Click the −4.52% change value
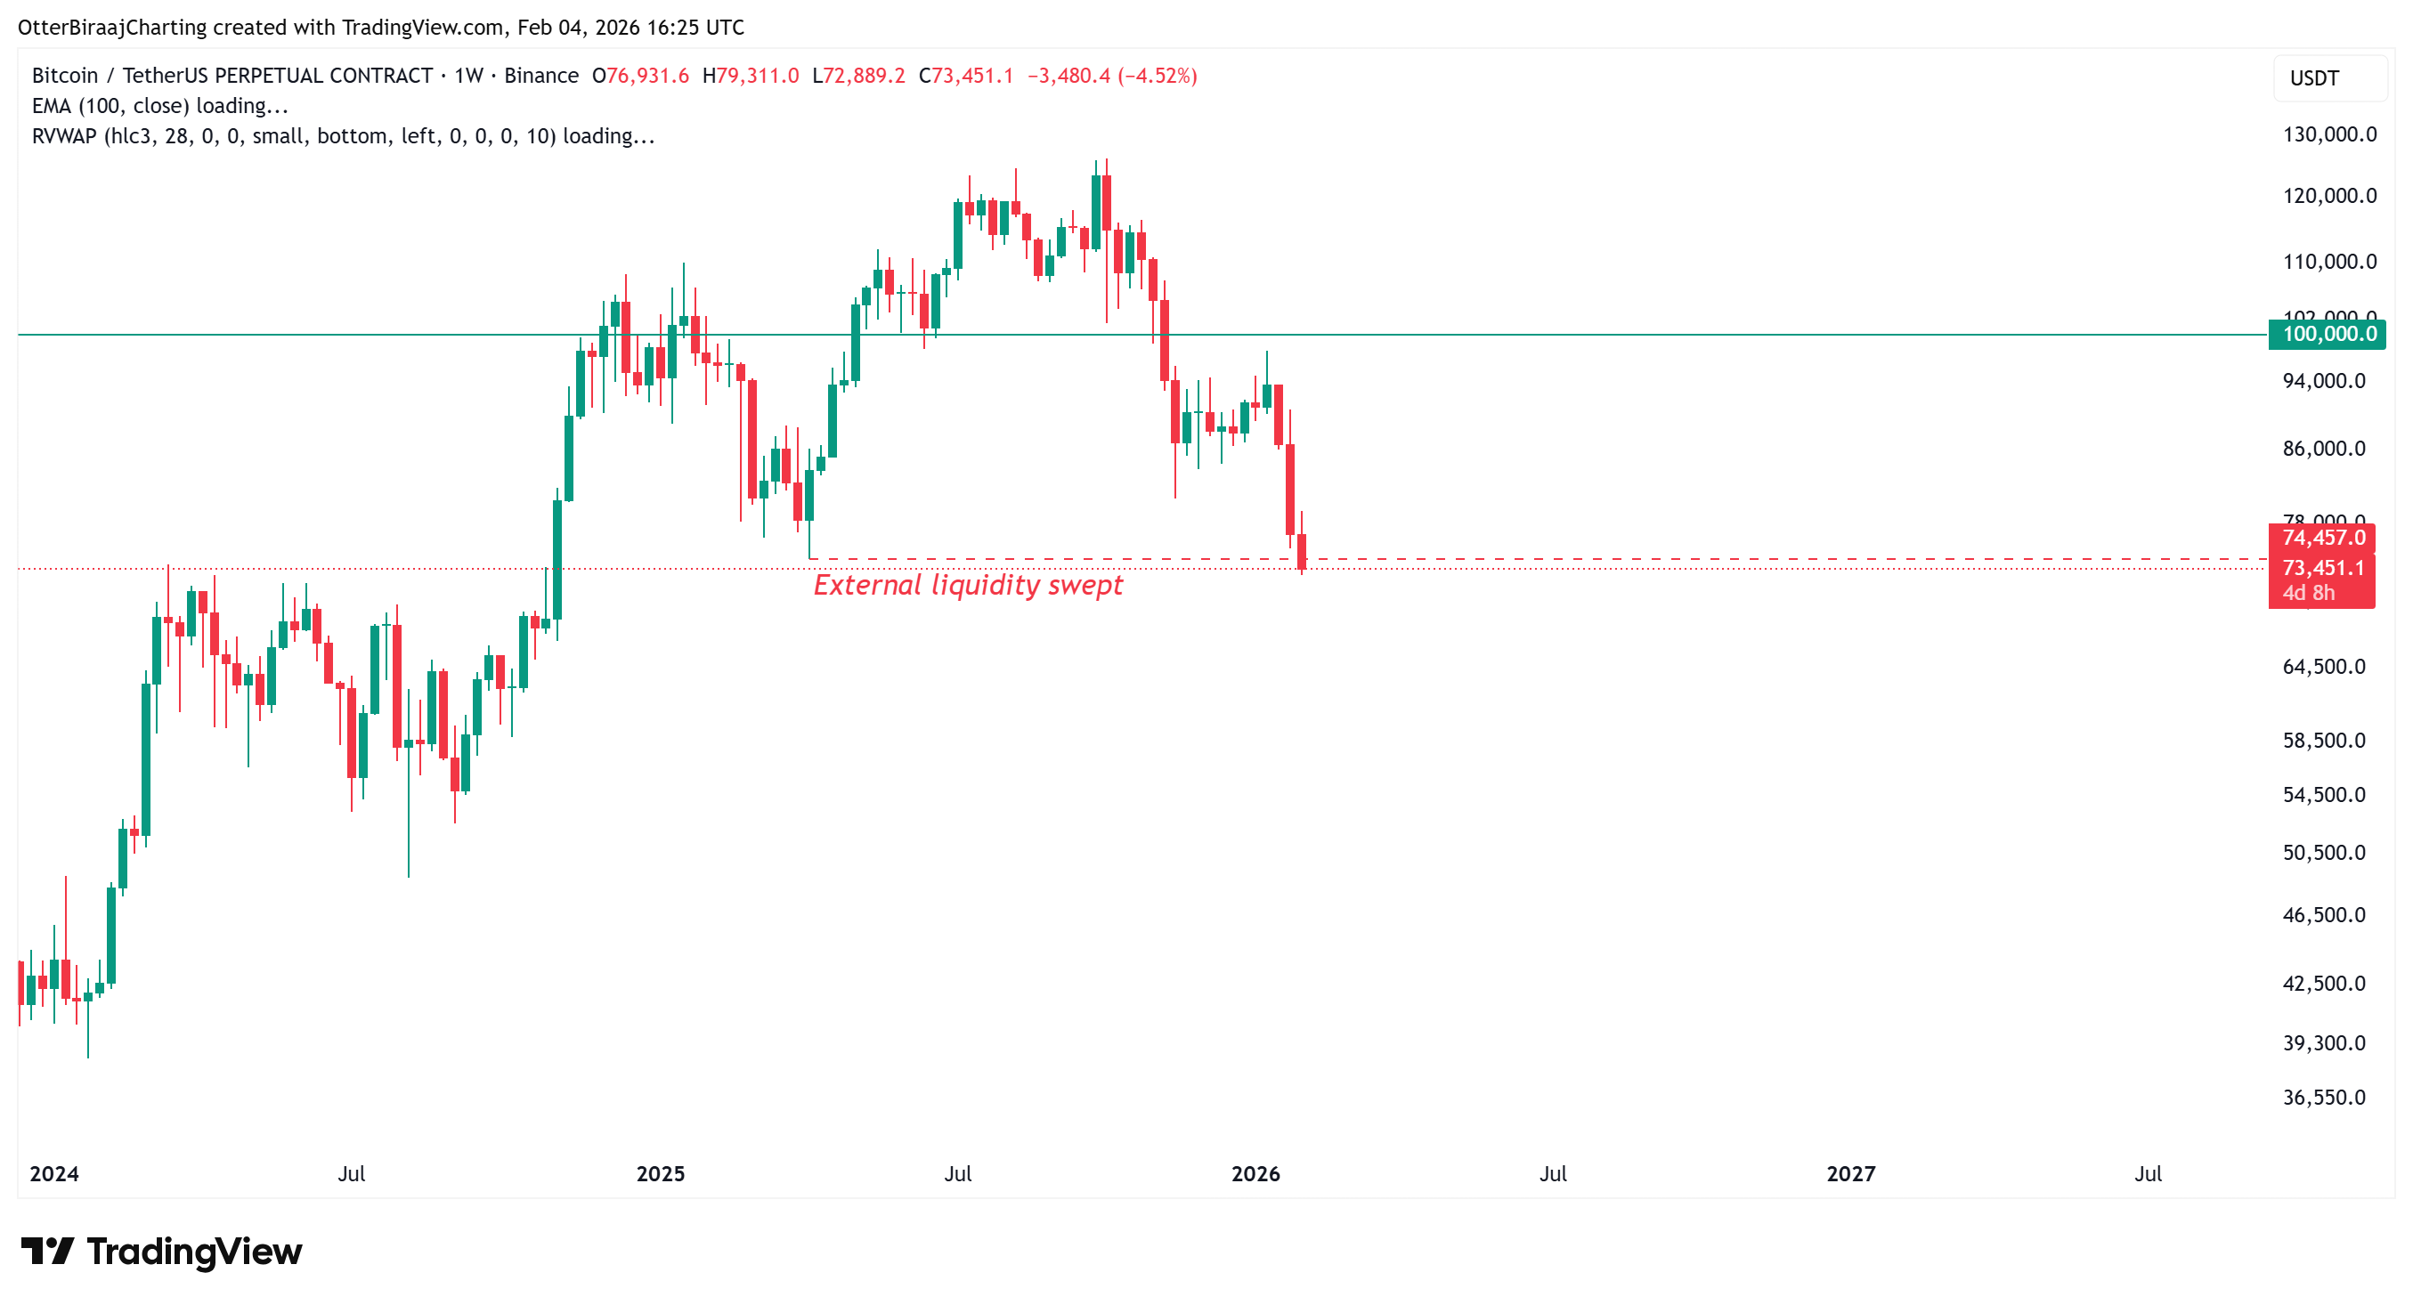This screenshot has height=1305, width=2413. 1157,76
